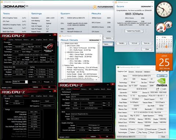Open the Validation tab in GPU-Z
Screen dimensions: 176x140
point(147,72)
